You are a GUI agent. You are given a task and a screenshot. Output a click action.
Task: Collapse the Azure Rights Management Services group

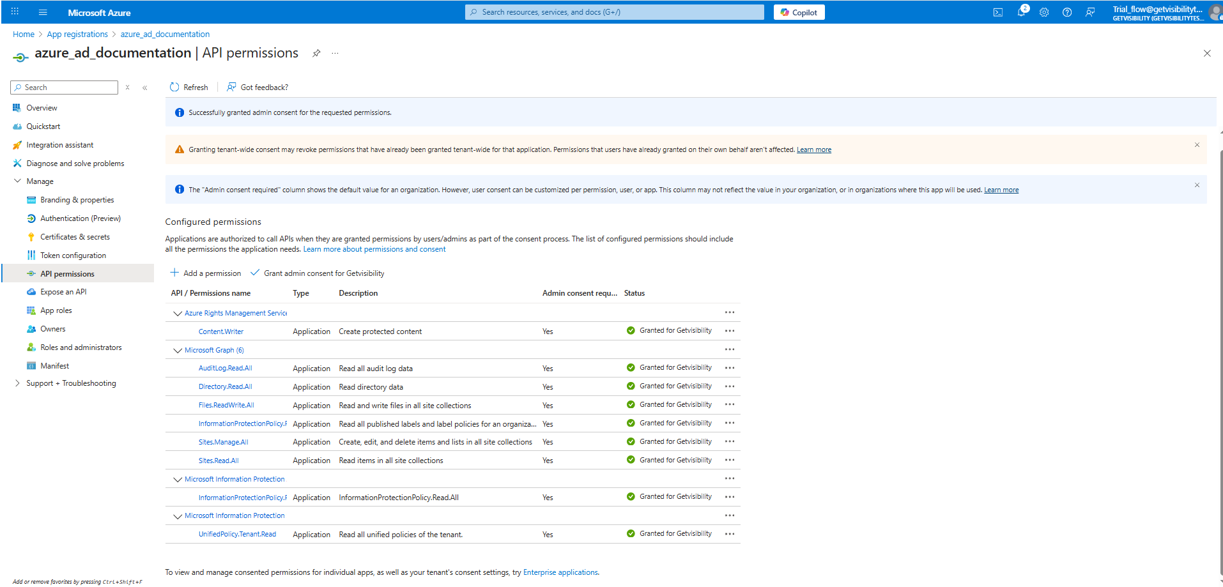pos(178,314)
